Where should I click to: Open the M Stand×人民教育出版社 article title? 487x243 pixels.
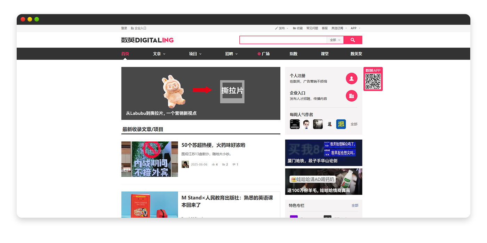tap(227, 201)
